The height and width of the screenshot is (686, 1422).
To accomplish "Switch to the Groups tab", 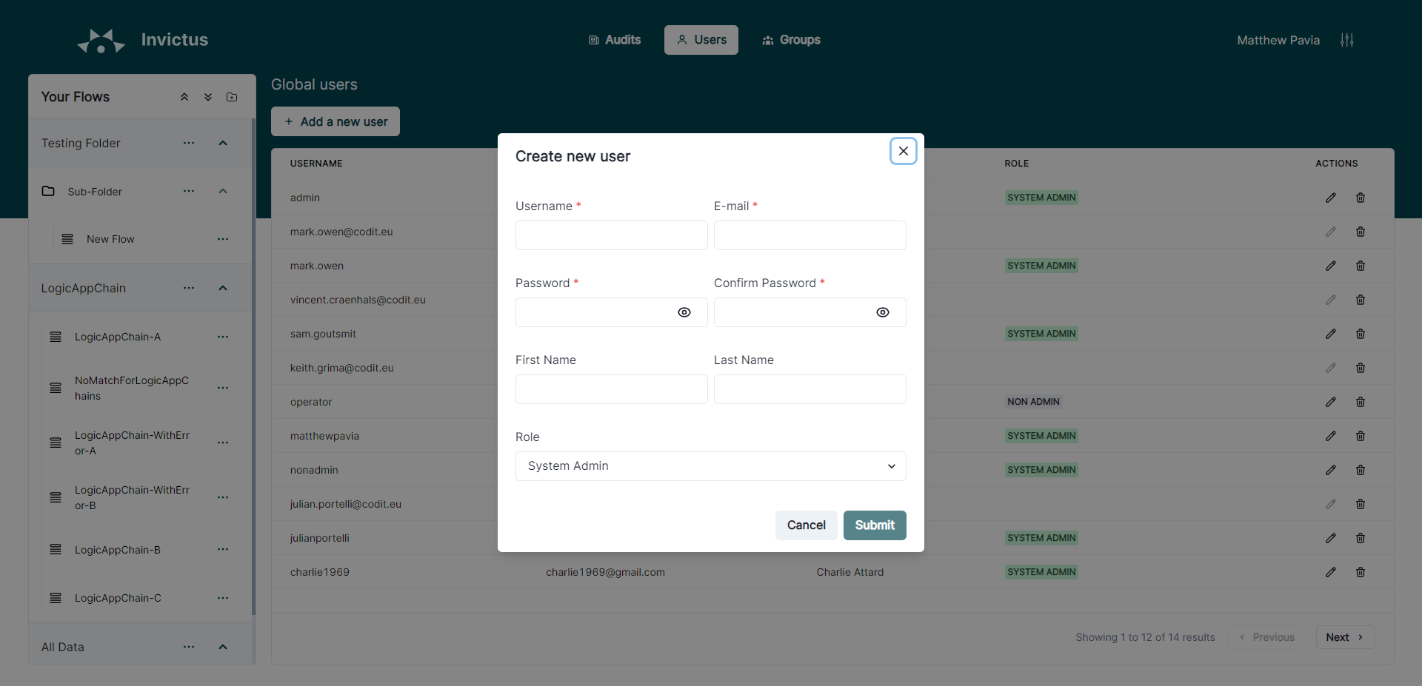I will click(x=790, y=40).
